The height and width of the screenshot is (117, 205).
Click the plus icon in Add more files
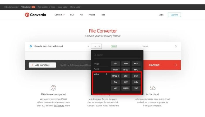[x=32, y=65]
